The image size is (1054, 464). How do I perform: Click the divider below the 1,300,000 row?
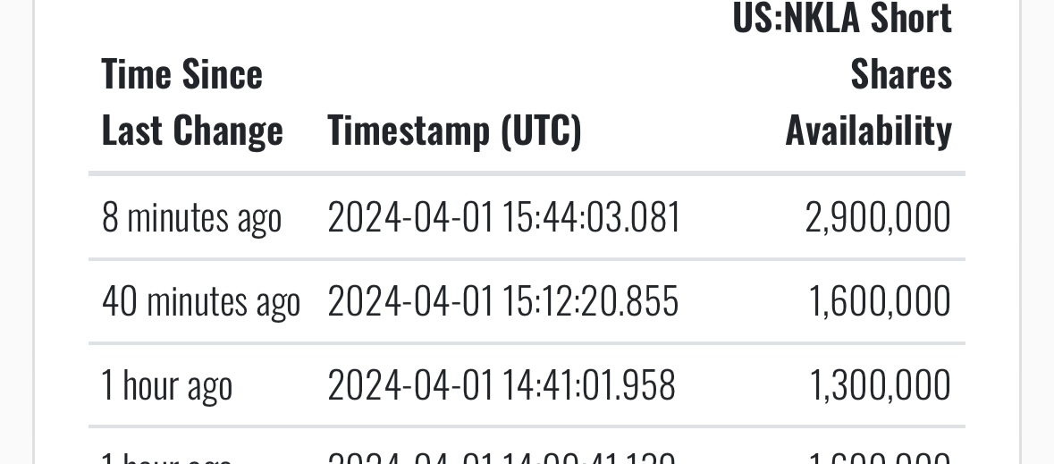pos(527,426)
